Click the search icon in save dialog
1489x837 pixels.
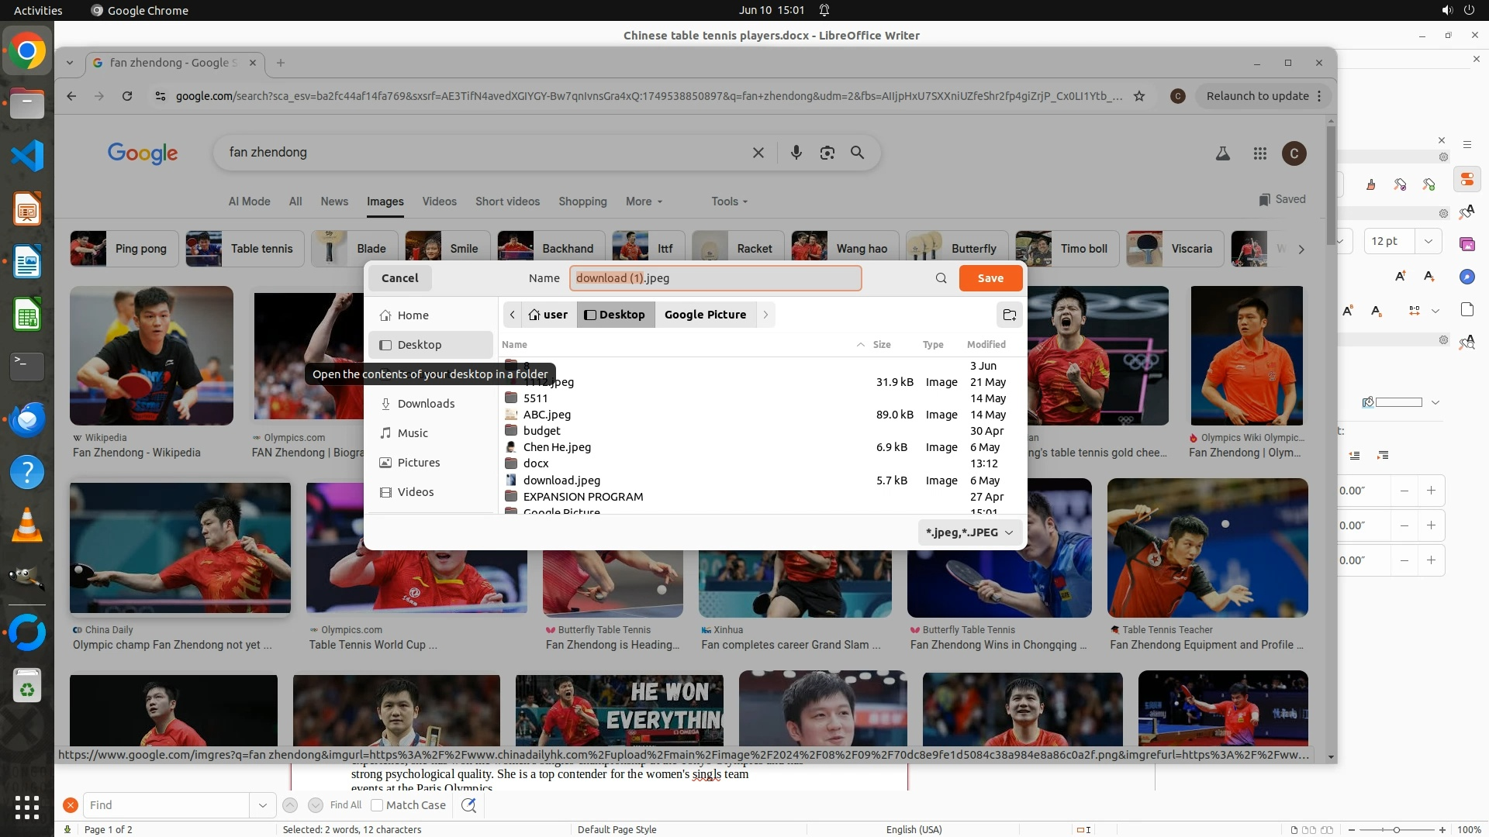[x=941, y=278]
